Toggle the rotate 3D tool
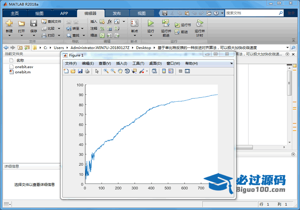This screenshot has width=300, height=210. (127, 71)
